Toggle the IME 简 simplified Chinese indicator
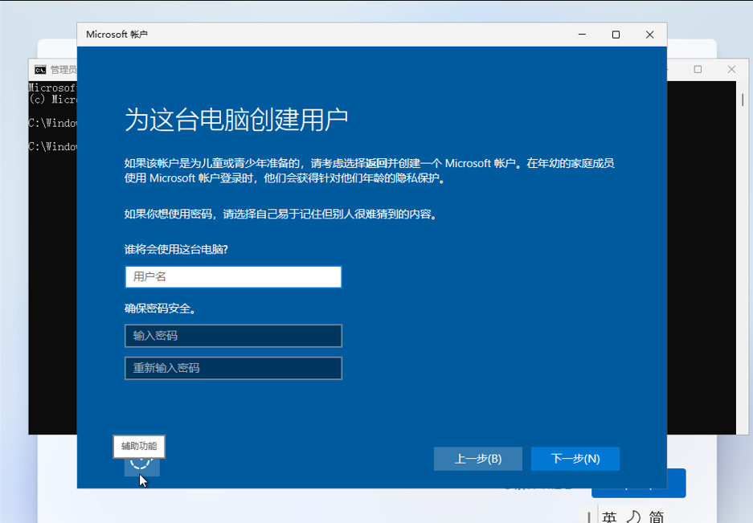Viewport: 753px width, 523px height. 657,517
